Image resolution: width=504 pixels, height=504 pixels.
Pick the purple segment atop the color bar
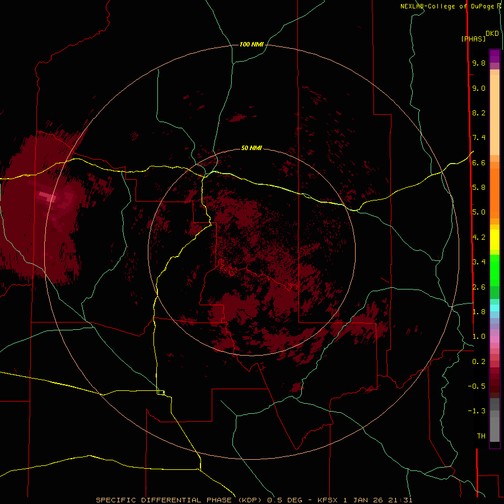point(494,56)
